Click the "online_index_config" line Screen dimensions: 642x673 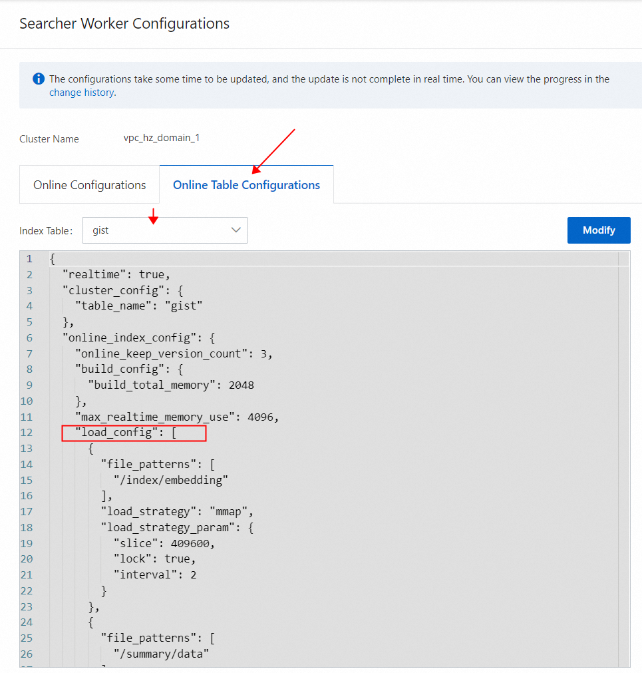click(x=139, y=337)
